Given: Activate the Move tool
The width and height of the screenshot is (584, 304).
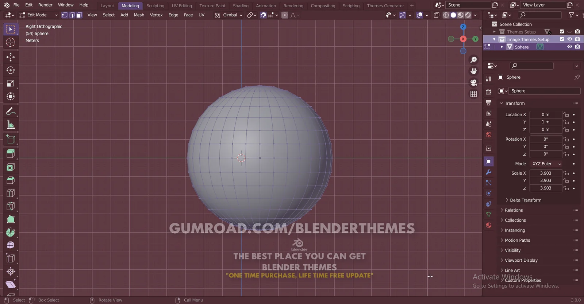Looking at the screenshot, I should pos(11,57).
